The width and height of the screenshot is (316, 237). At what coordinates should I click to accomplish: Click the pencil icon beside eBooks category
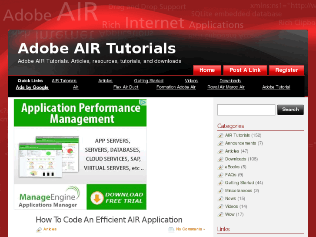[220, 167]
